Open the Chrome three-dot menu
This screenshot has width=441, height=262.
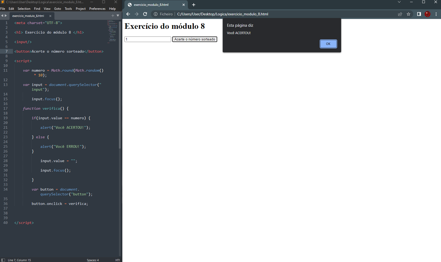pyautogui.click(x=436, y=14)
